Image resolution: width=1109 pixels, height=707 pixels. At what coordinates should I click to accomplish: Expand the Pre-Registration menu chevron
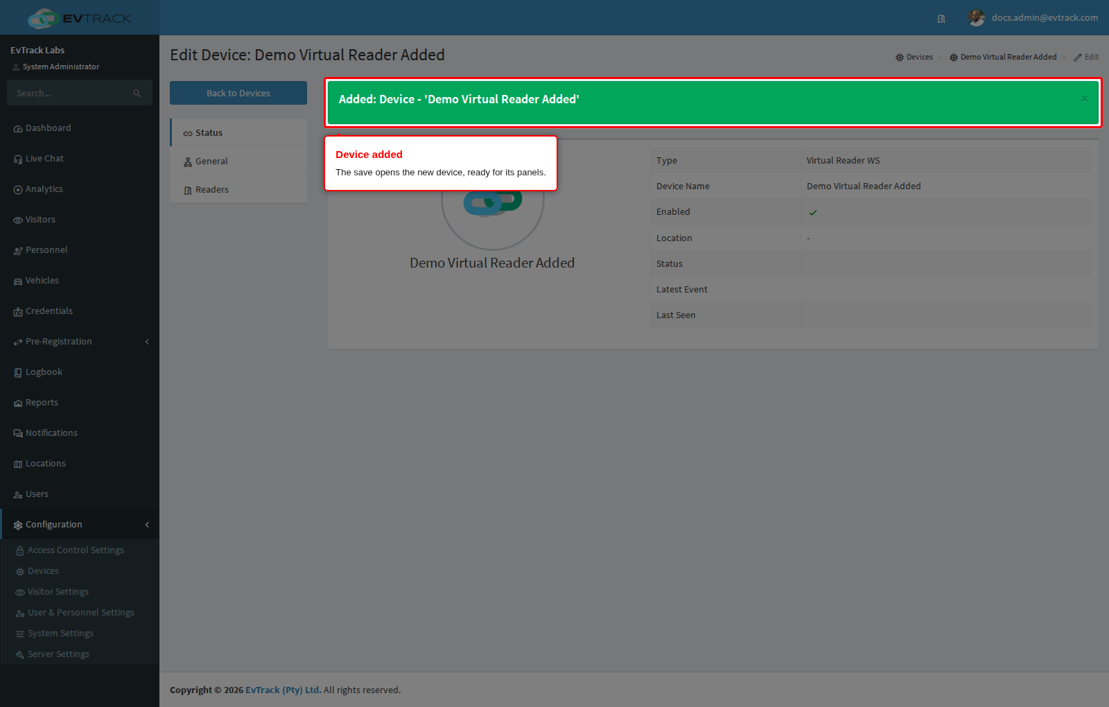[147, 342]
